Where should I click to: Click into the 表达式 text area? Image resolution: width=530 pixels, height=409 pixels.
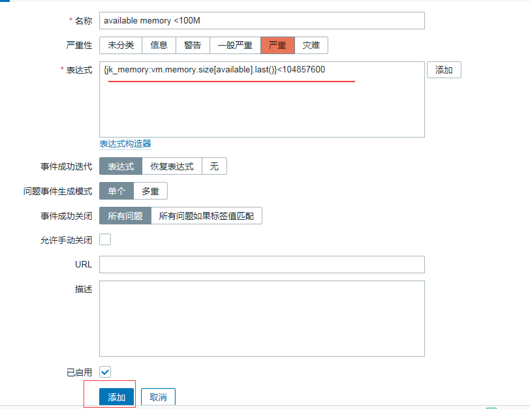[262, 99]
